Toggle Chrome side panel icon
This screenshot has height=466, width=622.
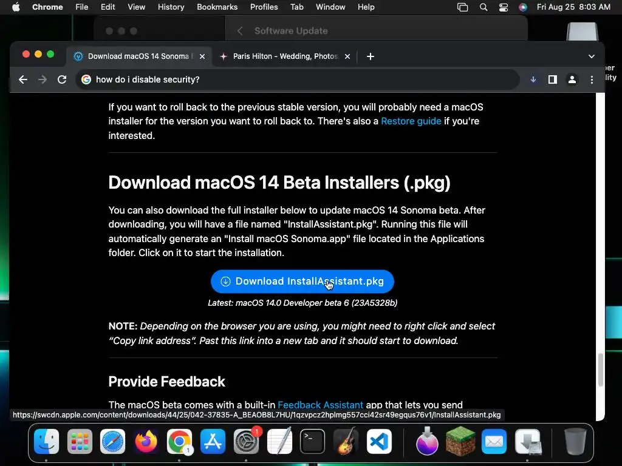553,79
